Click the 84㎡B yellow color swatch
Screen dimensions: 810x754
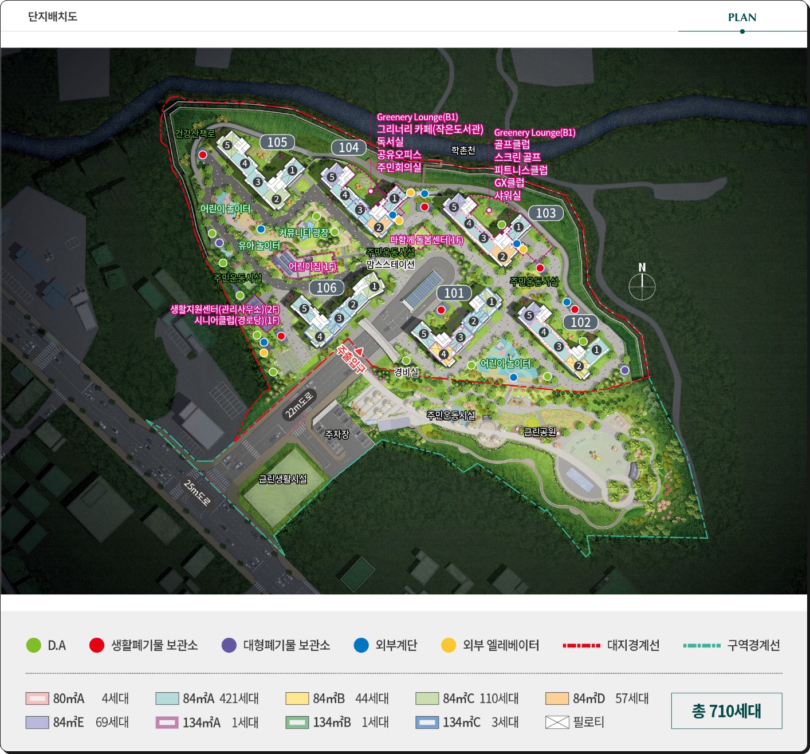tap(297, 698)
